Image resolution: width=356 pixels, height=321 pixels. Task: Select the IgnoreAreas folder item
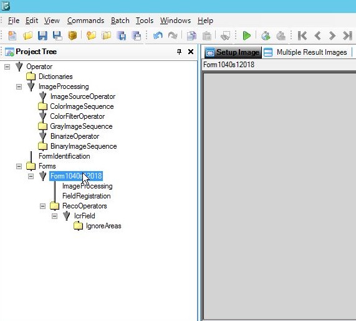[103, 226]
